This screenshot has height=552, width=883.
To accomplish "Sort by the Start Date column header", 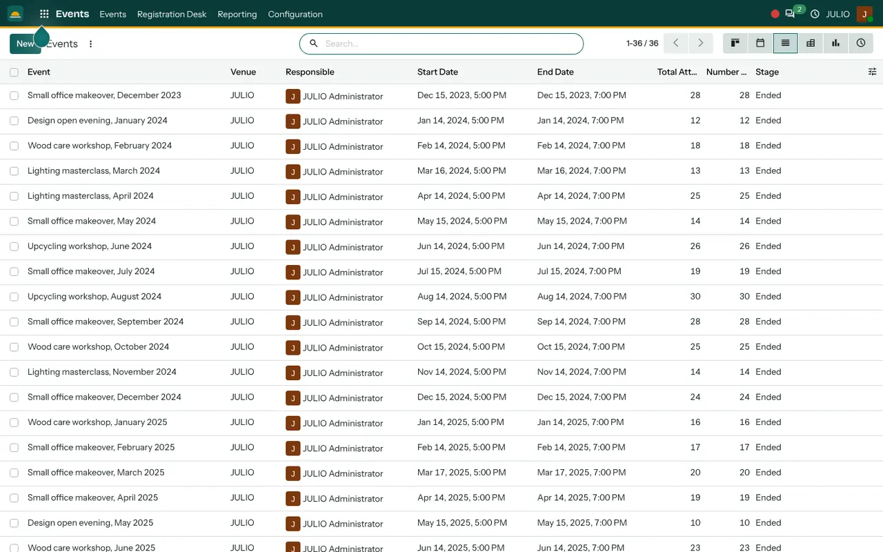I will 437,72.
